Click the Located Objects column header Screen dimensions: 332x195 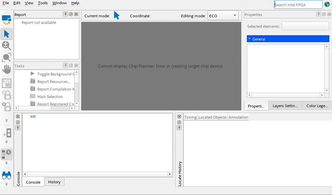(x=212, y=117)
